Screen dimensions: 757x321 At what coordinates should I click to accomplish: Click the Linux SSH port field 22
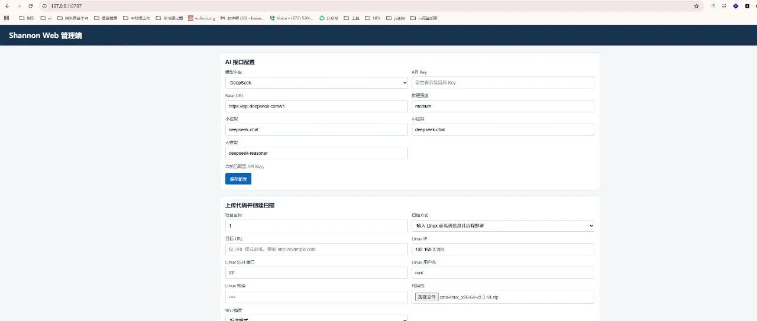[316, 273]
